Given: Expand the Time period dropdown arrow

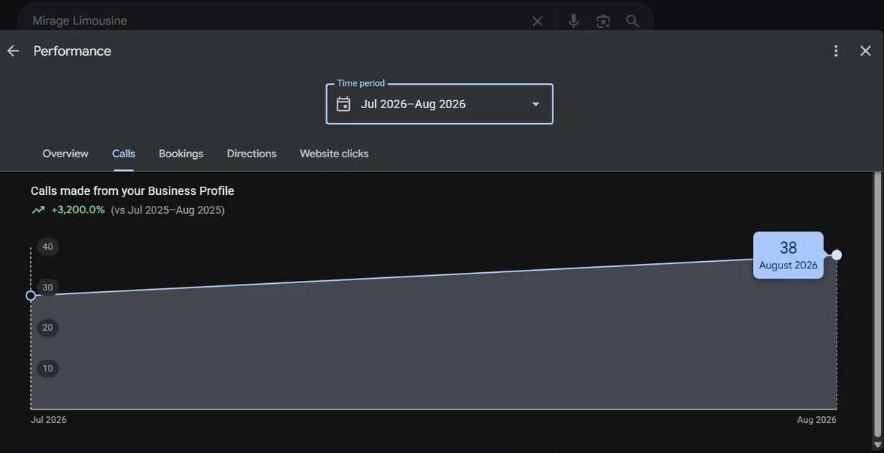Looking at the screenshot, I should (536, 104).
